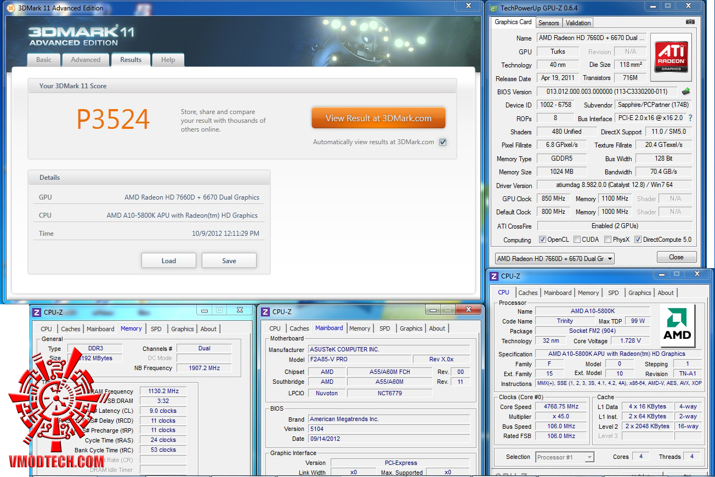Open About tab in CPU-Z processor window

[x=666, y=293]
